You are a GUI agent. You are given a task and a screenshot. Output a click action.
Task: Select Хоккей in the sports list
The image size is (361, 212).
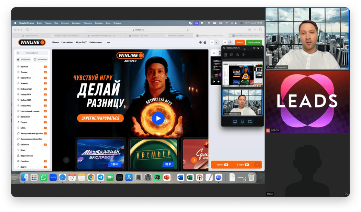click(32, 83)
